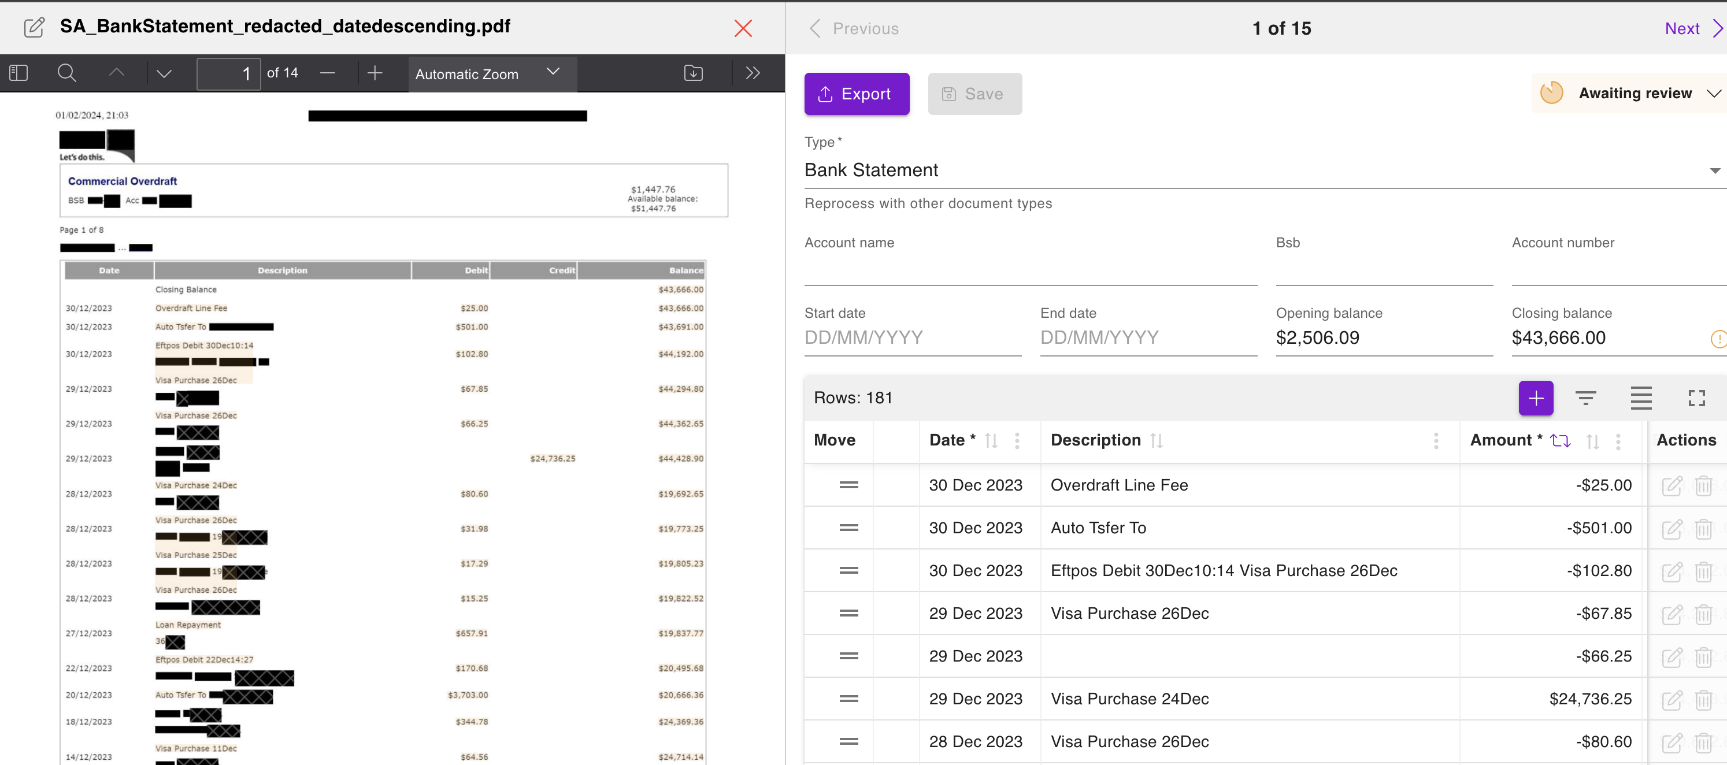This screenshot has width=1727, height=765.
Task: Click the Save button
Action: [974, 94]
